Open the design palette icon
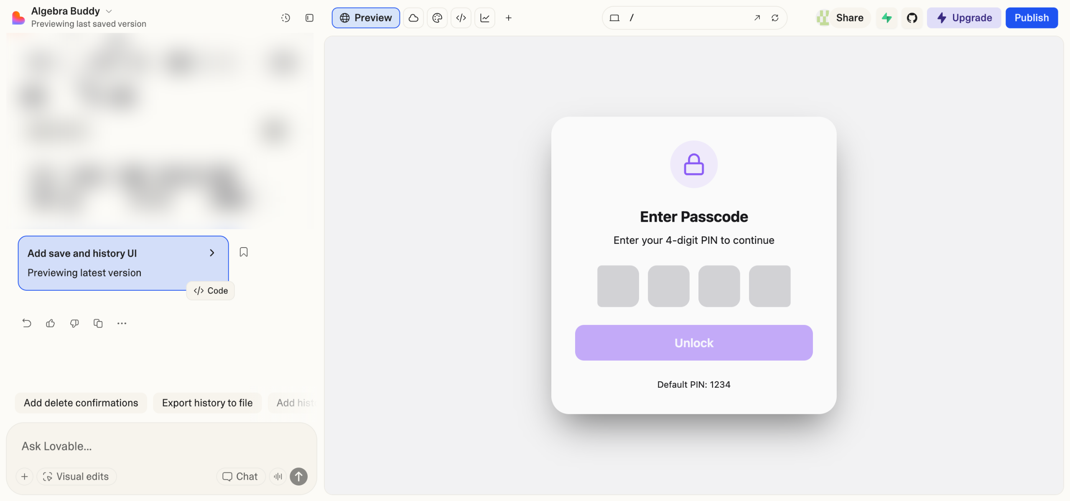 click(x=437, y=18)
